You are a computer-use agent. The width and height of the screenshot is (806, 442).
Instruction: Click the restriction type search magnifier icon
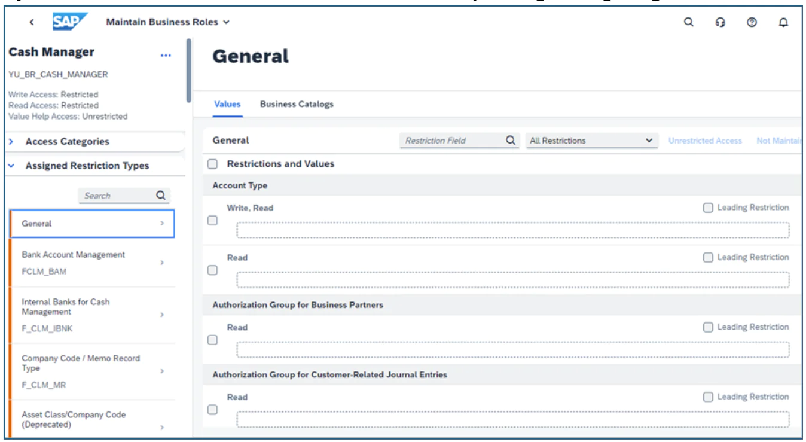tap(160, 195)
